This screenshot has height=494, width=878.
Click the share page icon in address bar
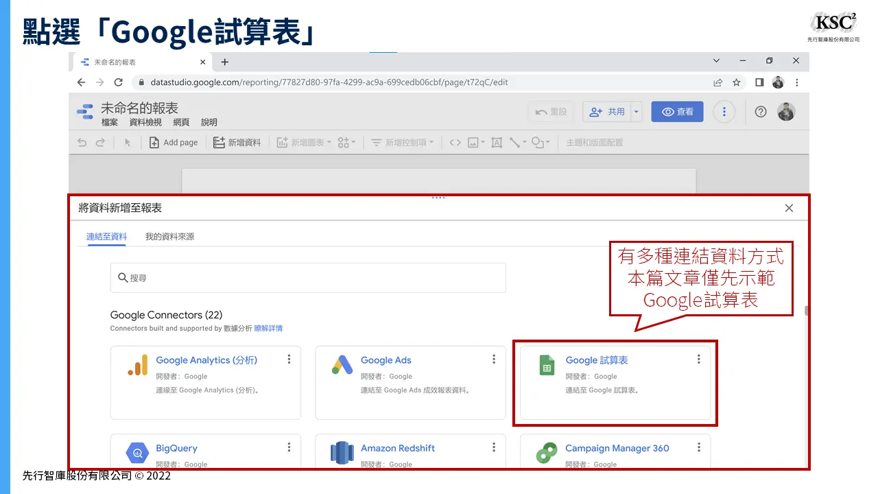click(717, 82)
